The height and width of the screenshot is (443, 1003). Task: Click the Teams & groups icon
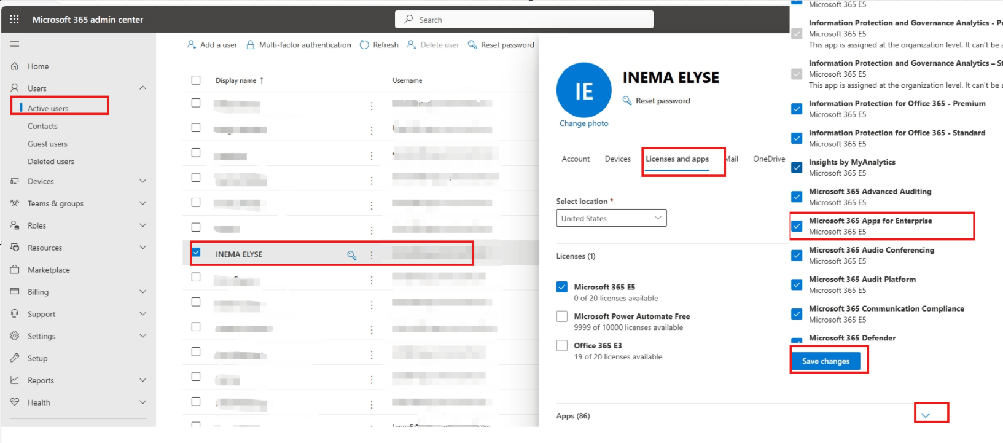pyautogui.click(x=15, y=203)
